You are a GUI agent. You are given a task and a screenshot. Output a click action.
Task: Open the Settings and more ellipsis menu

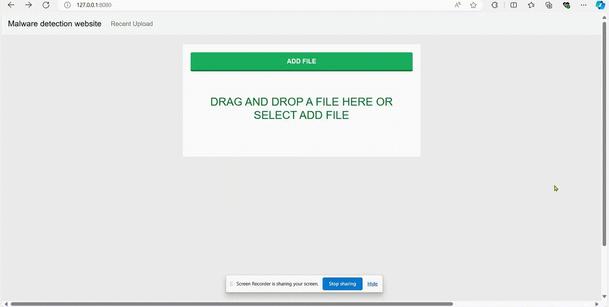[x=584, y=5]
